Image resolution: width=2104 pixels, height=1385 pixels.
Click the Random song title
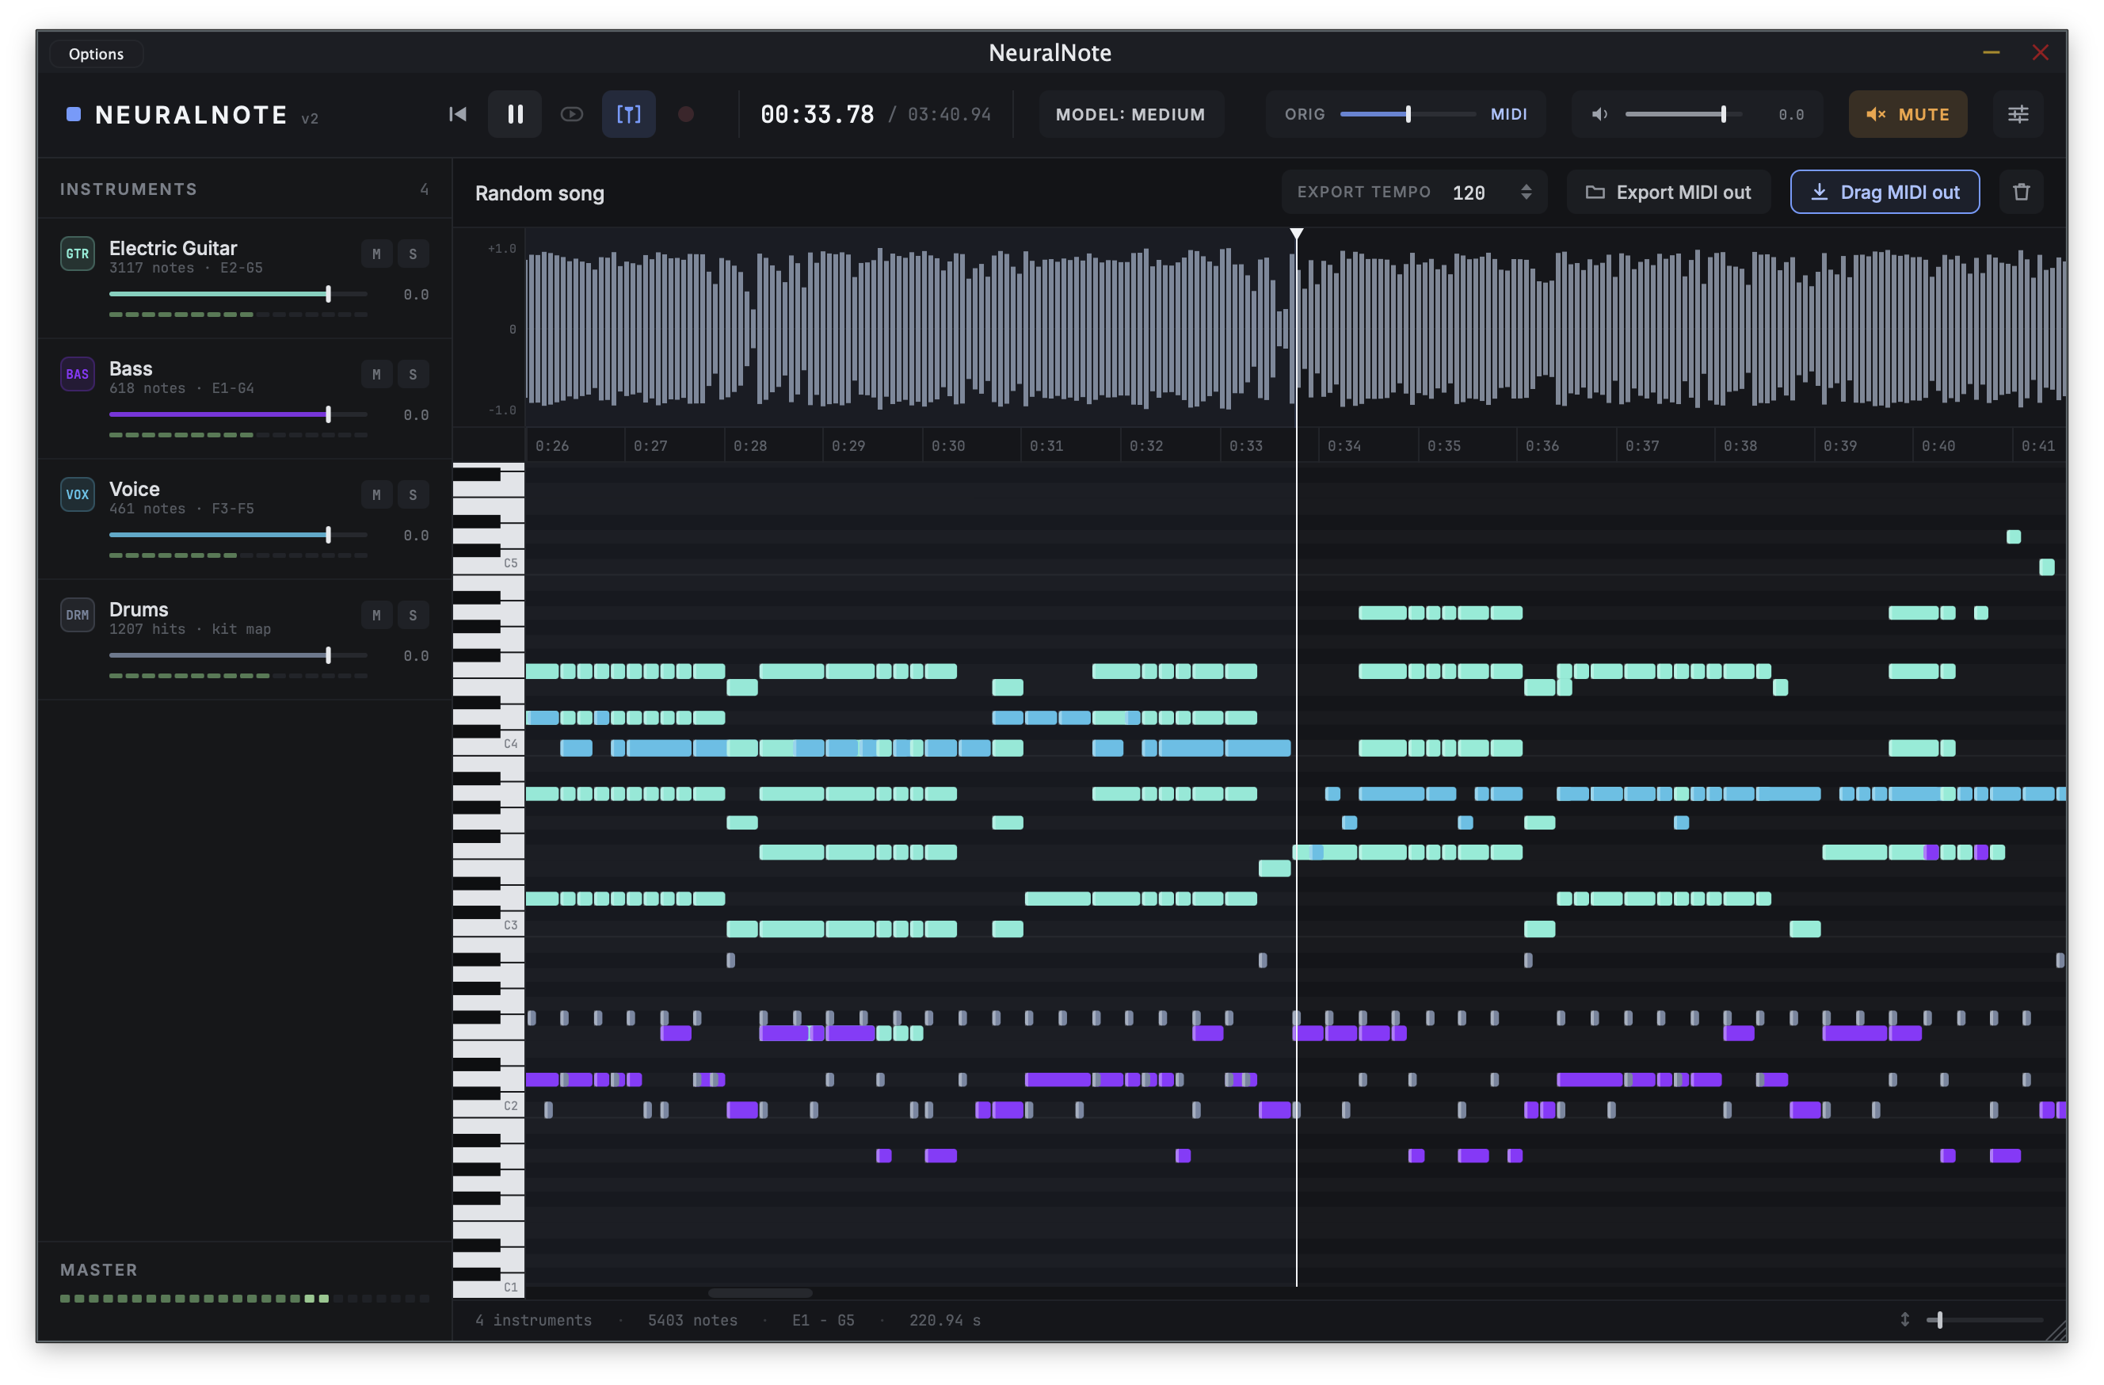click(x=540, y=193)
